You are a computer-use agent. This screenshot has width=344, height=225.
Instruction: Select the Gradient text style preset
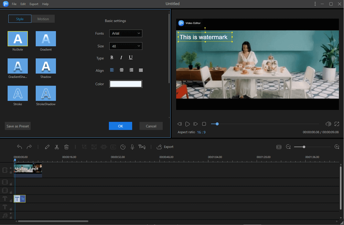[x=45, y=38]
